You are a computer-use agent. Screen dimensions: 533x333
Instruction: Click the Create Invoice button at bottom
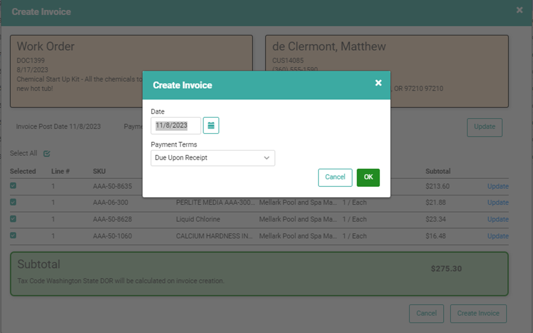(478, 313)
